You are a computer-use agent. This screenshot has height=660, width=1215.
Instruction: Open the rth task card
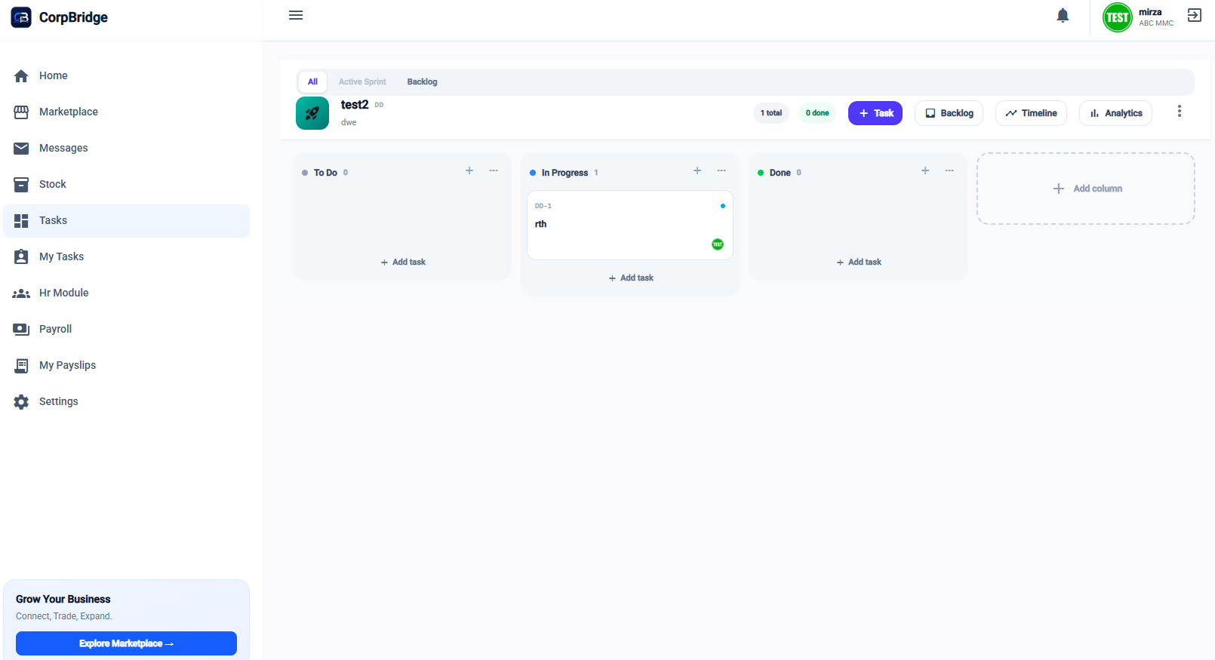(x=630, y=225)
